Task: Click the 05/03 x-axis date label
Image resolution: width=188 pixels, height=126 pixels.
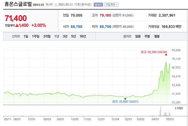Action: pyautogui.click(x=170, y=119)
